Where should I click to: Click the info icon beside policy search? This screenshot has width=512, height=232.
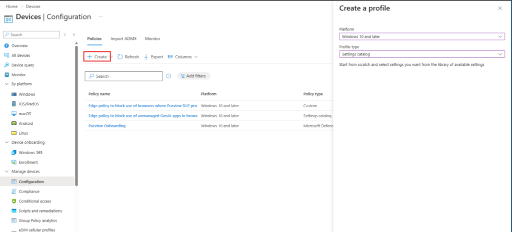coord(168,76)
